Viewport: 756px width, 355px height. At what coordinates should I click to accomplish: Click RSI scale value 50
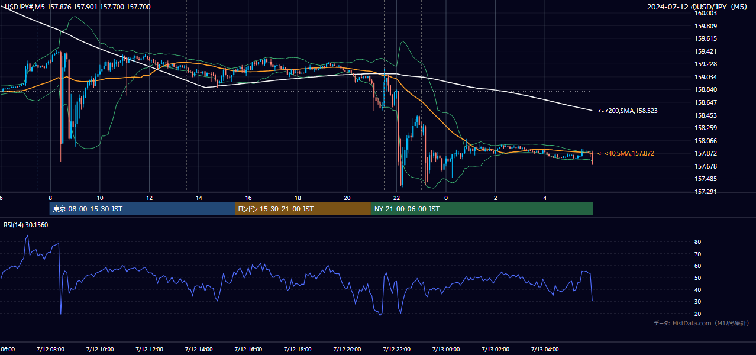pyautogui.click(x=698, y=277)
